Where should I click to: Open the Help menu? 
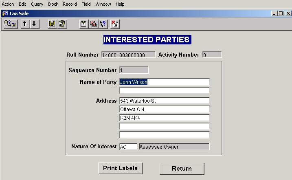[x=120, y=4]
